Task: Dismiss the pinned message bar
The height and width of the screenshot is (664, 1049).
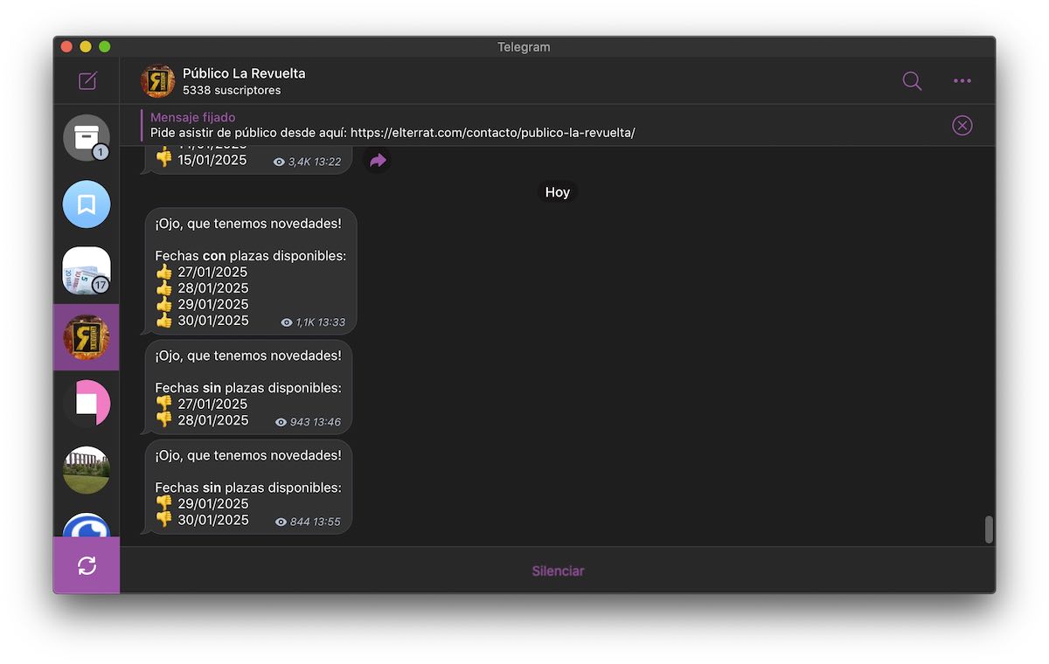Action: (x=962, y=126)
